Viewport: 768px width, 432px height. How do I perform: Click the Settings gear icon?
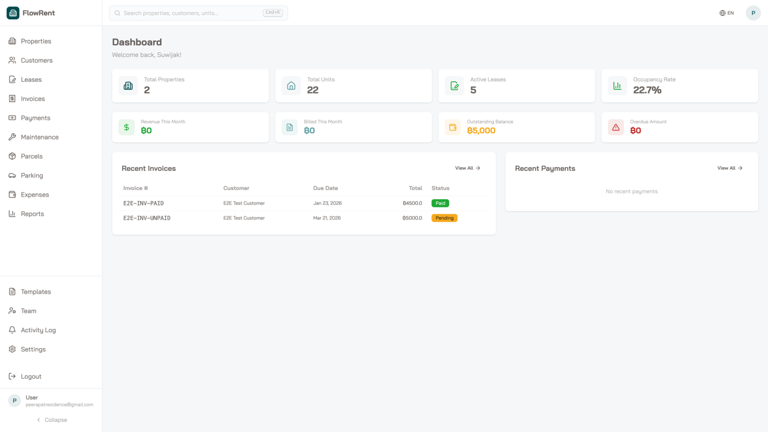click(x=12, y=349)
